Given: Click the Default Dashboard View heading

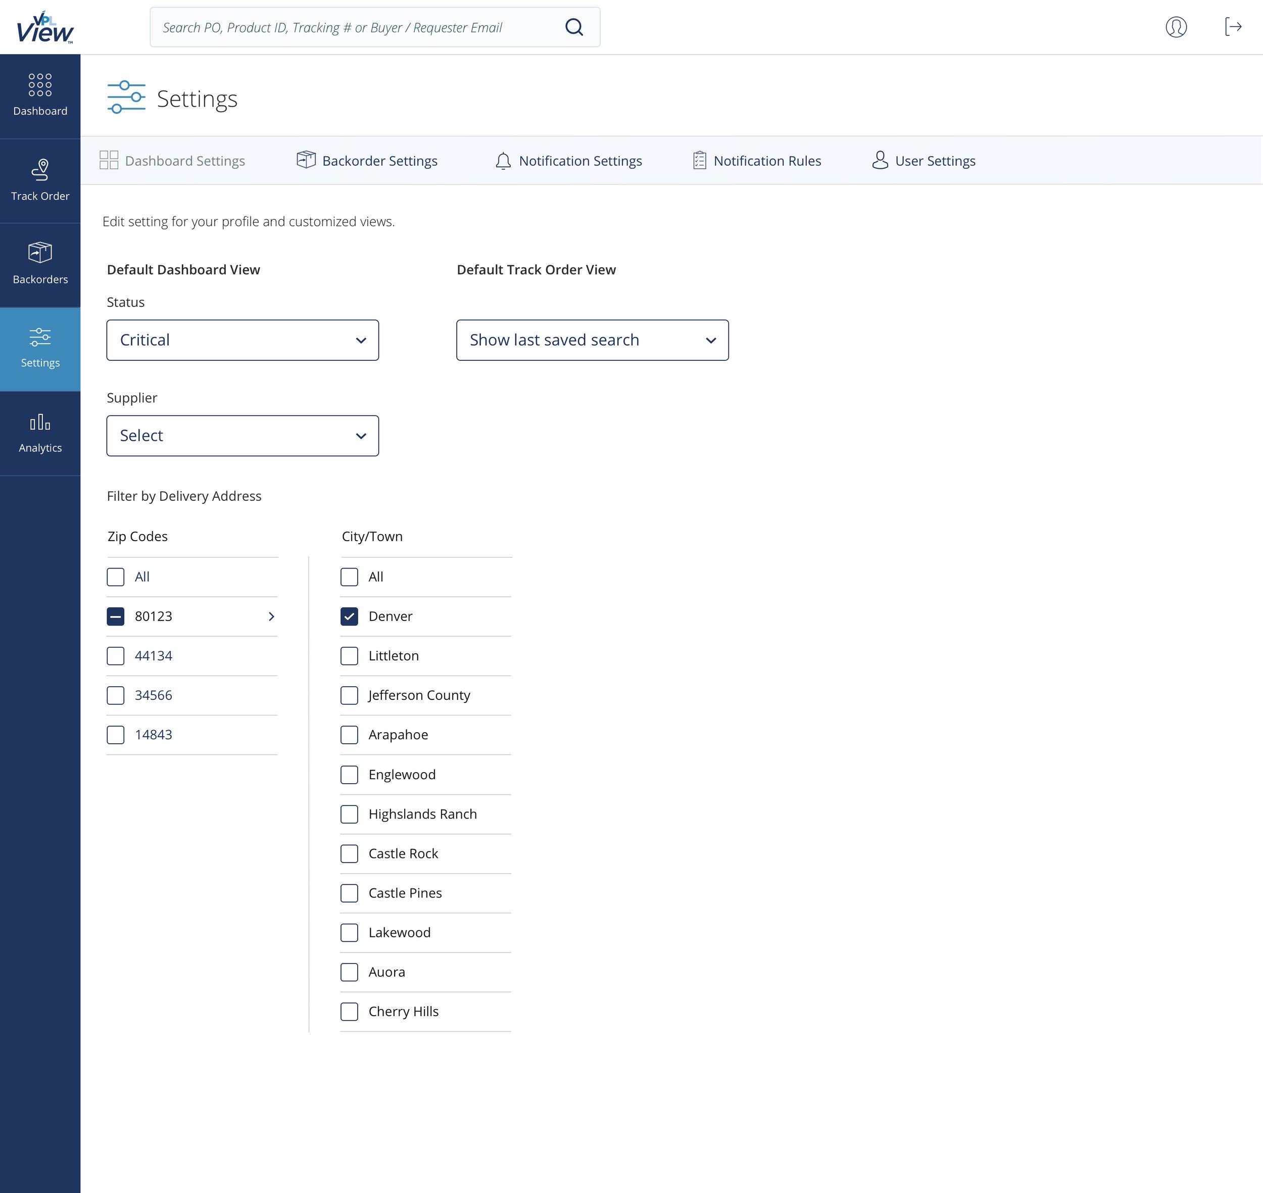Looking at the screenshot, I should (183, 270).
